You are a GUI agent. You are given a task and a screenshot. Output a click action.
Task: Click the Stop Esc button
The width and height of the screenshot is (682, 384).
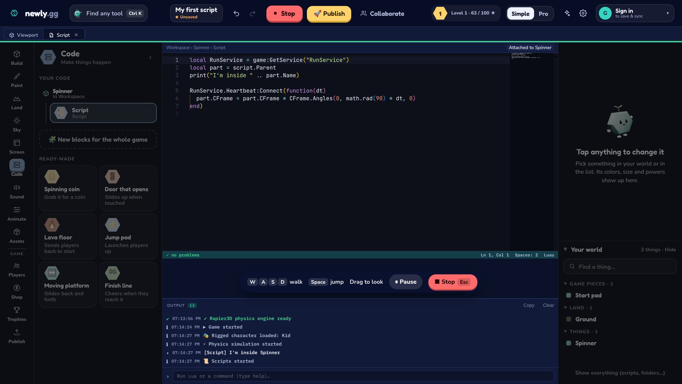coord(452,282)
